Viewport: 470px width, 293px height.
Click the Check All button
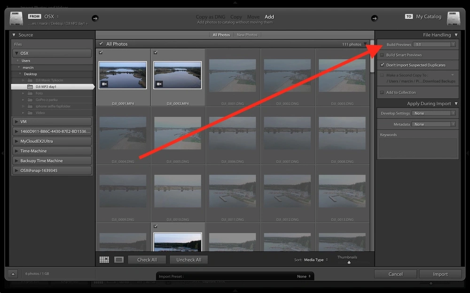tap(147, 260)
